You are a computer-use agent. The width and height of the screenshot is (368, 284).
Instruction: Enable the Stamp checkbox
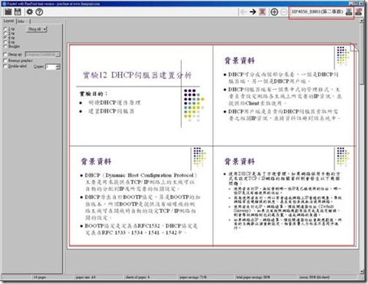[x=5, y=54]
